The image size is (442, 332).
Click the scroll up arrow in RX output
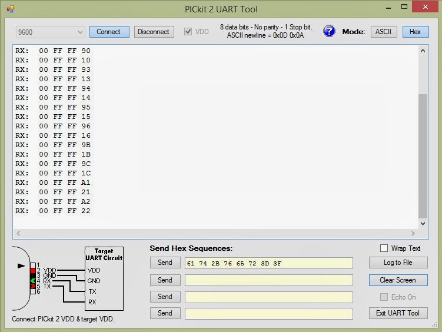click(x=423, y=51)
